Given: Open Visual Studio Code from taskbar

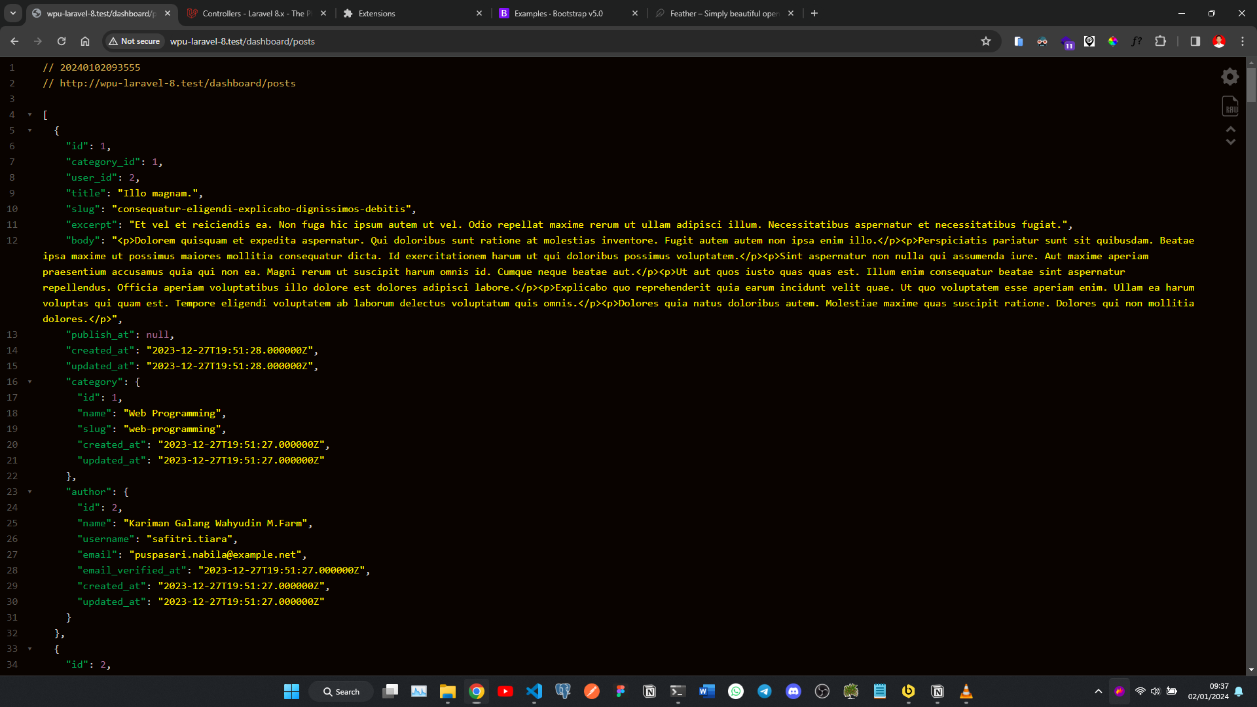Looking at the screenshot, I should [x=534, y=691].
